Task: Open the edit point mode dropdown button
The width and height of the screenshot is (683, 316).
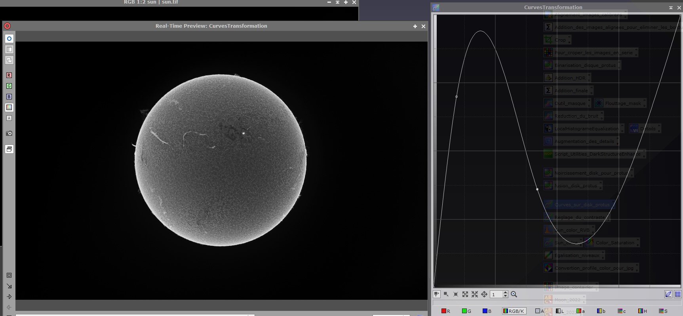Action: (x=436, y=294)
